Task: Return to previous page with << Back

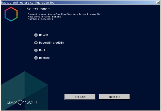Action: click(80, 97)
